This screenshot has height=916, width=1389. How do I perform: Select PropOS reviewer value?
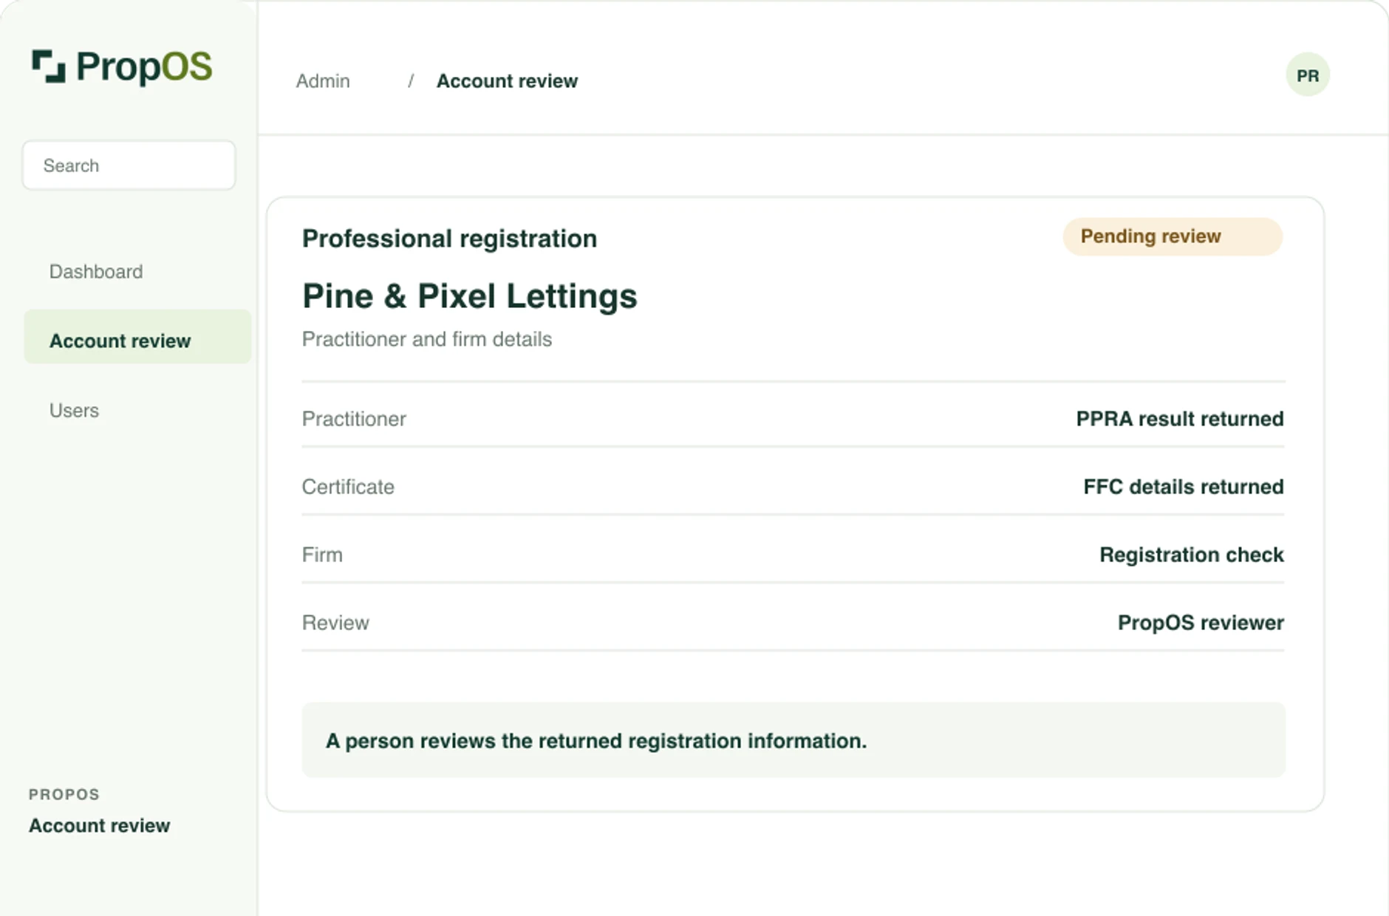click(1201, 623)
